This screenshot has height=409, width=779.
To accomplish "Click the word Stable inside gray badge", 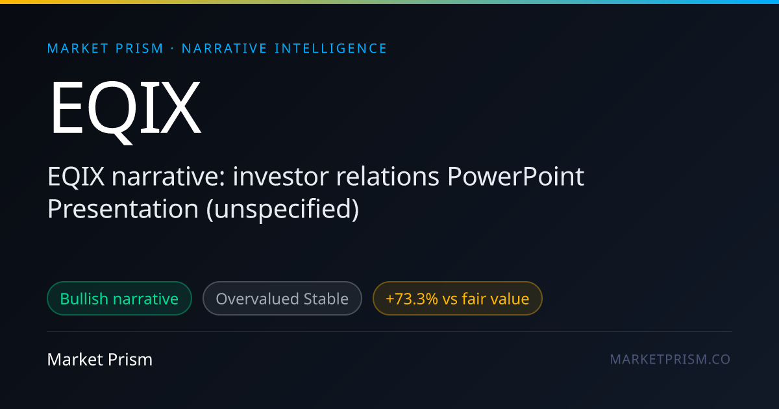I will (326, 299).
